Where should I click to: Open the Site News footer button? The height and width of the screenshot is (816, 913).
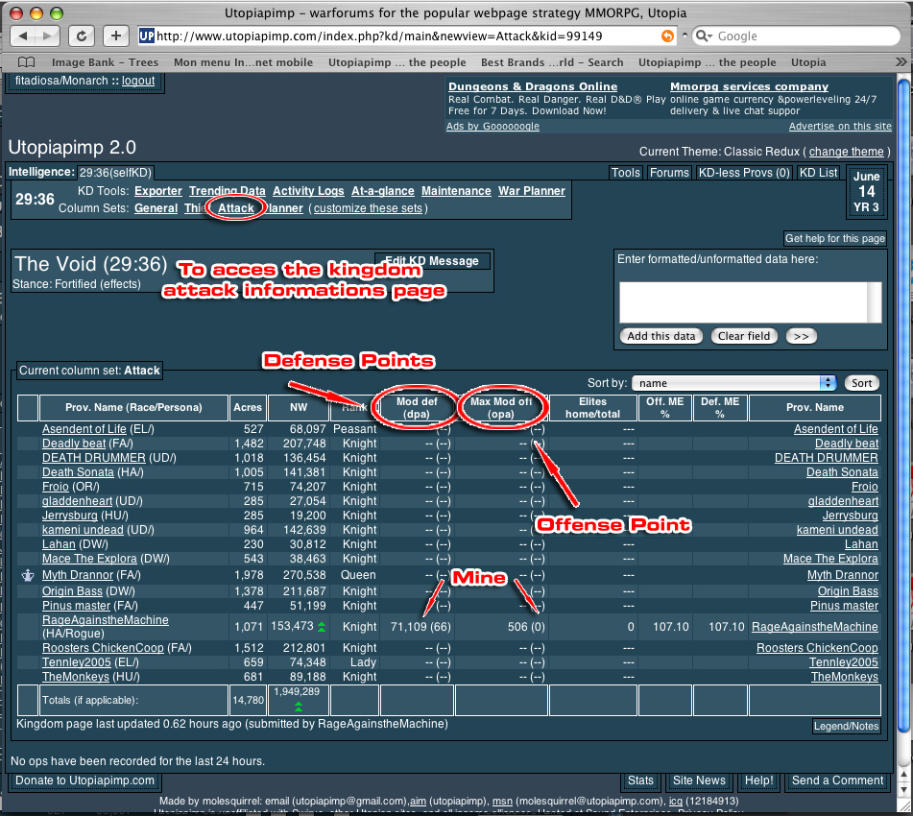pos(699,780)
